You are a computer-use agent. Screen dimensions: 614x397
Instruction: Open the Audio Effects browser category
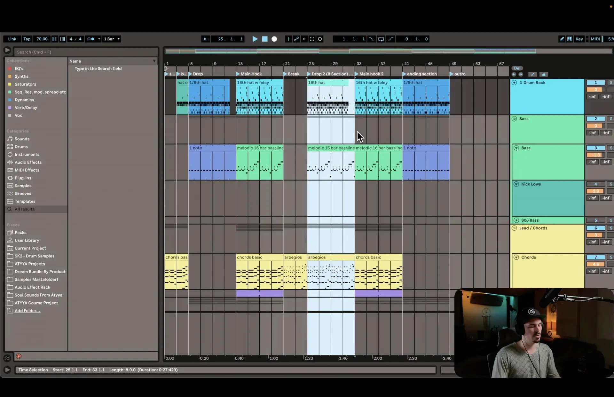(x=28, y=162)
